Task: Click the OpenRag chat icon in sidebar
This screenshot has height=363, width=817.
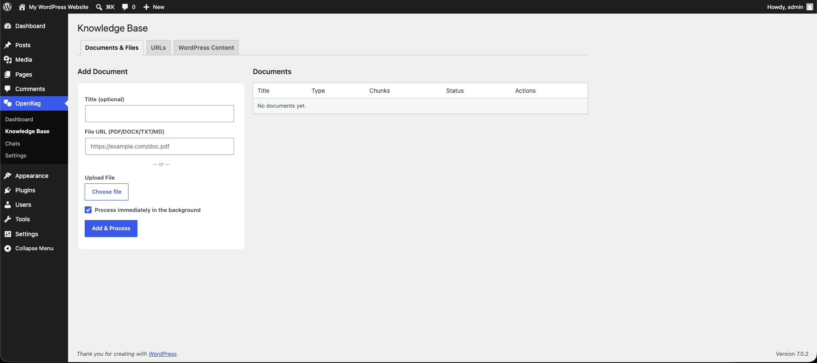Action: (8, 103)
